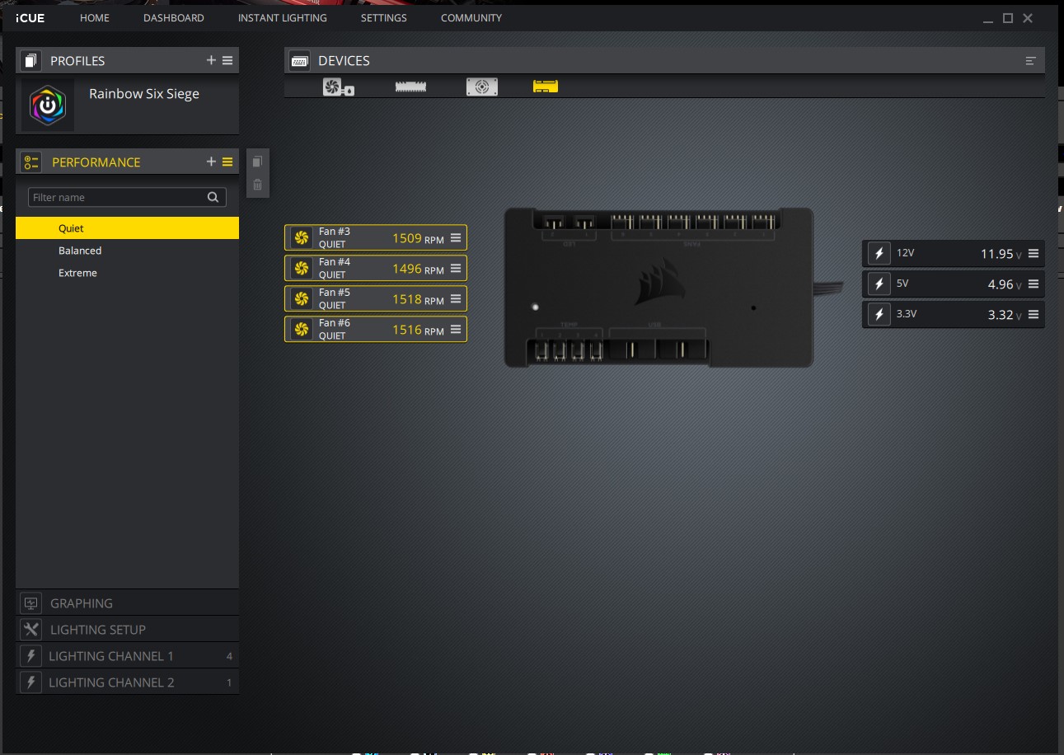Focus the Filter name input field
Viewport: 1064px width, 755px height.
coord(127,197)
